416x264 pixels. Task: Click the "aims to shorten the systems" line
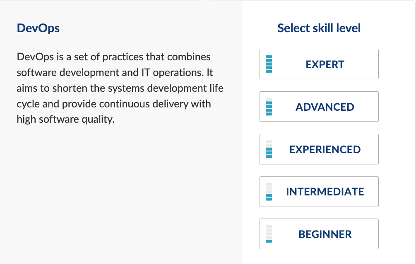pyautogui.click(x=120, y=88)
